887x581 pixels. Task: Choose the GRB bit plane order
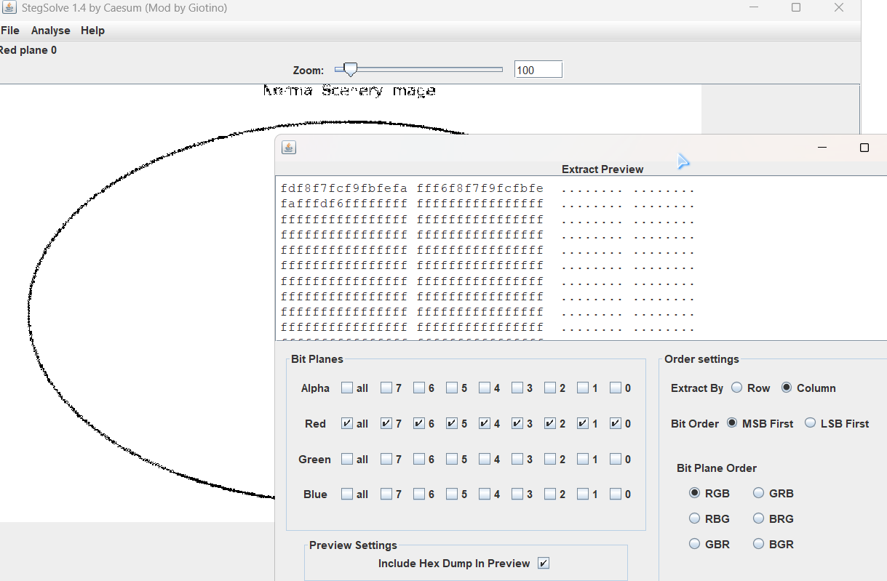point(758,493)
